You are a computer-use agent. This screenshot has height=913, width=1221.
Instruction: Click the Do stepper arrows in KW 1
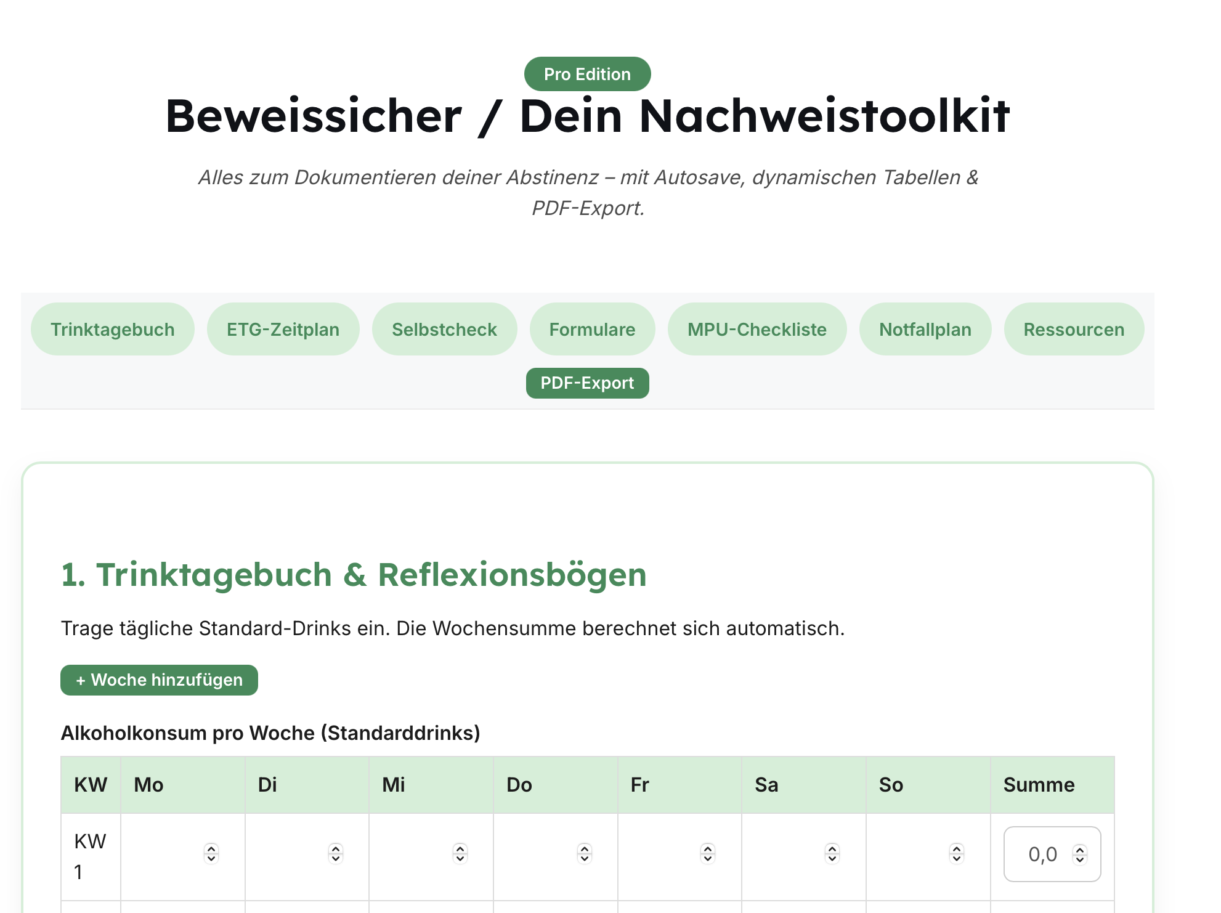coord(585,854)
